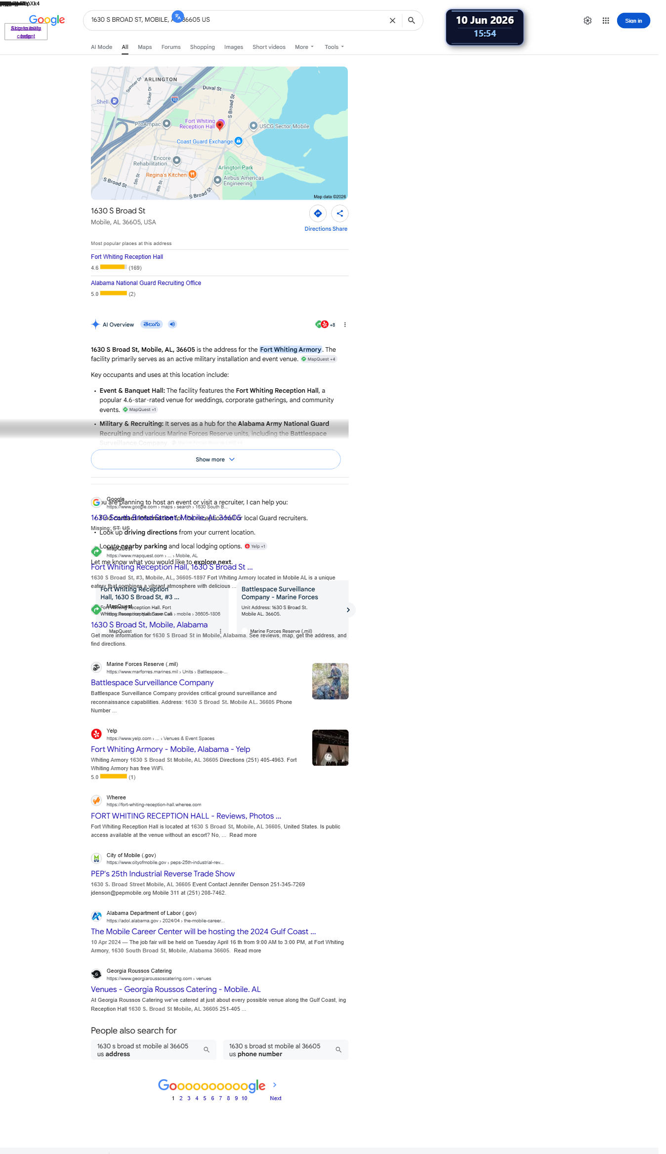Viewport: 666px width, 1154px height.
Task: Click the Georgia Roussos Catering favicon
Action: tap(97, 974)
